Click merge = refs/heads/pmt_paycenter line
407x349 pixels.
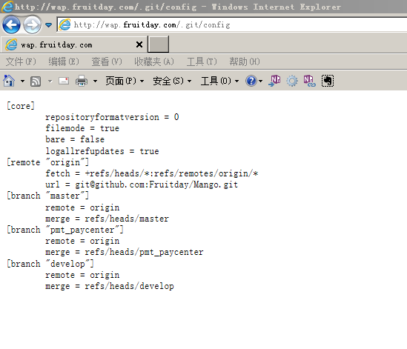click(125, 252)
